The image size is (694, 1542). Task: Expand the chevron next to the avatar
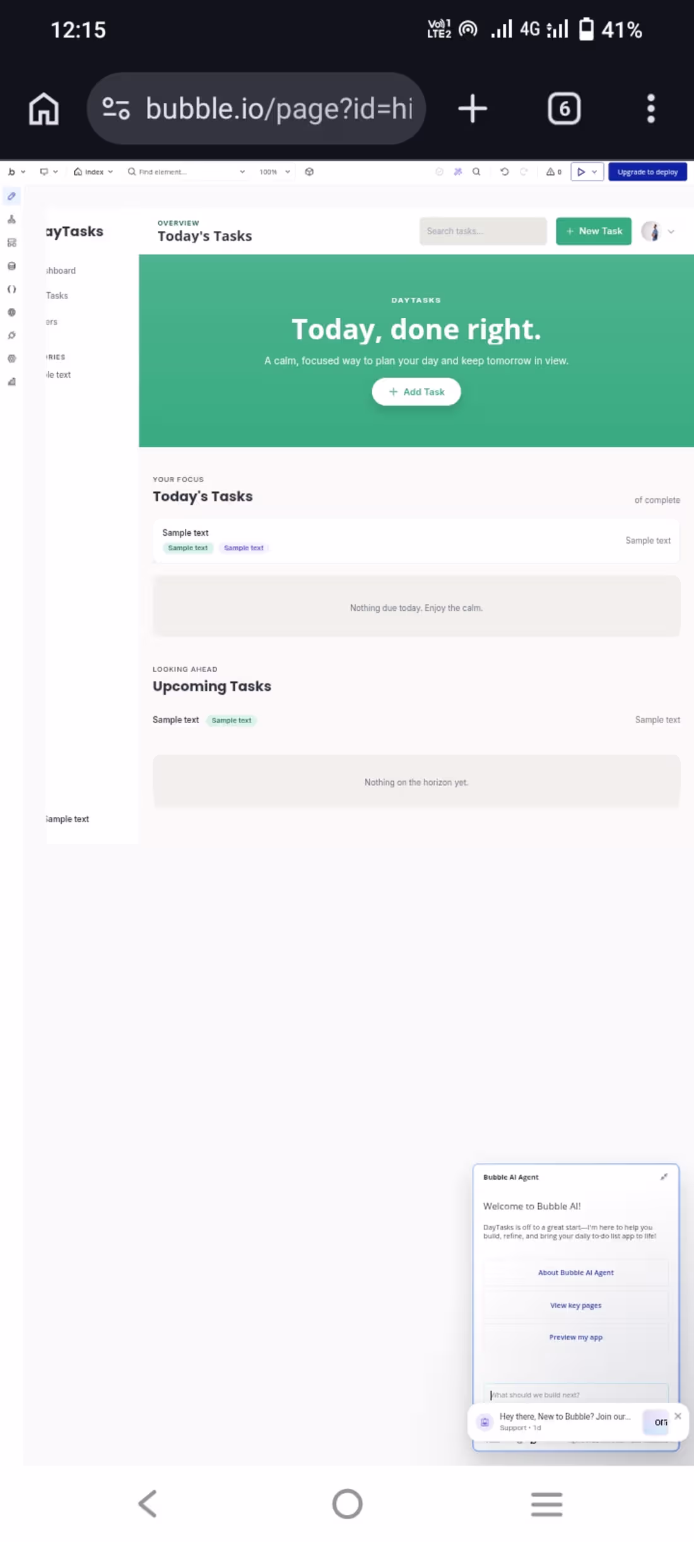(x=671, y=232)
